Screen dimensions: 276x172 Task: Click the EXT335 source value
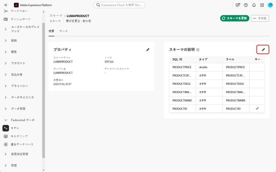[x=109, y=62]
